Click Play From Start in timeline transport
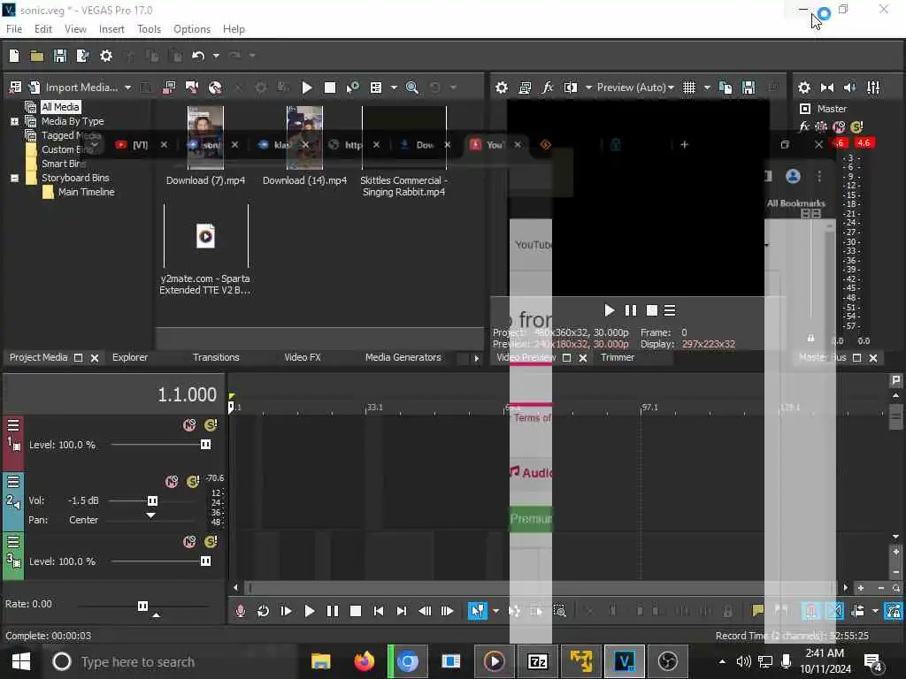This screenshot has height=679, width=906. [x=286, y=611]
